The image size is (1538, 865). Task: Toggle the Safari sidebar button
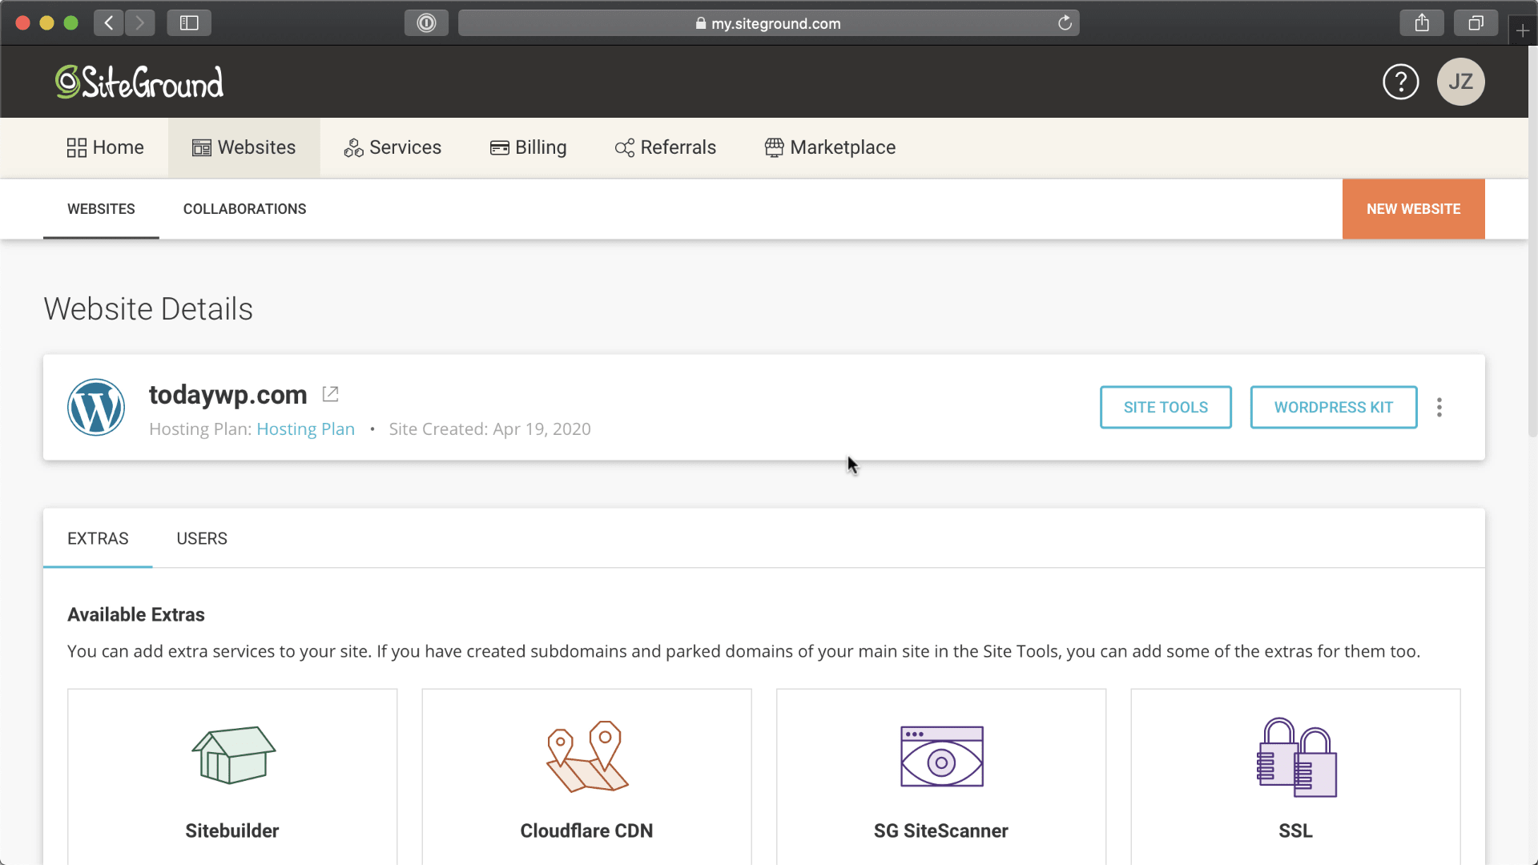click(x=189, y=23)
